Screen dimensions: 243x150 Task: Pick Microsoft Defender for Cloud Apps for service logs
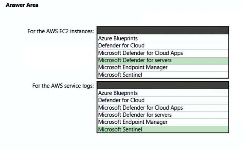(x=163, y=108)
